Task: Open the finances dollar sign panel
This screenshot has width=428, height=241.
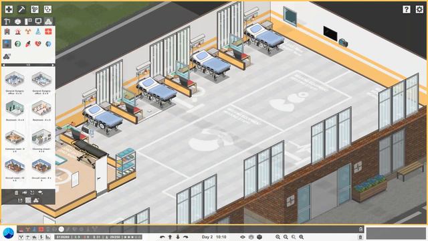Action: (x=41, y=237)
